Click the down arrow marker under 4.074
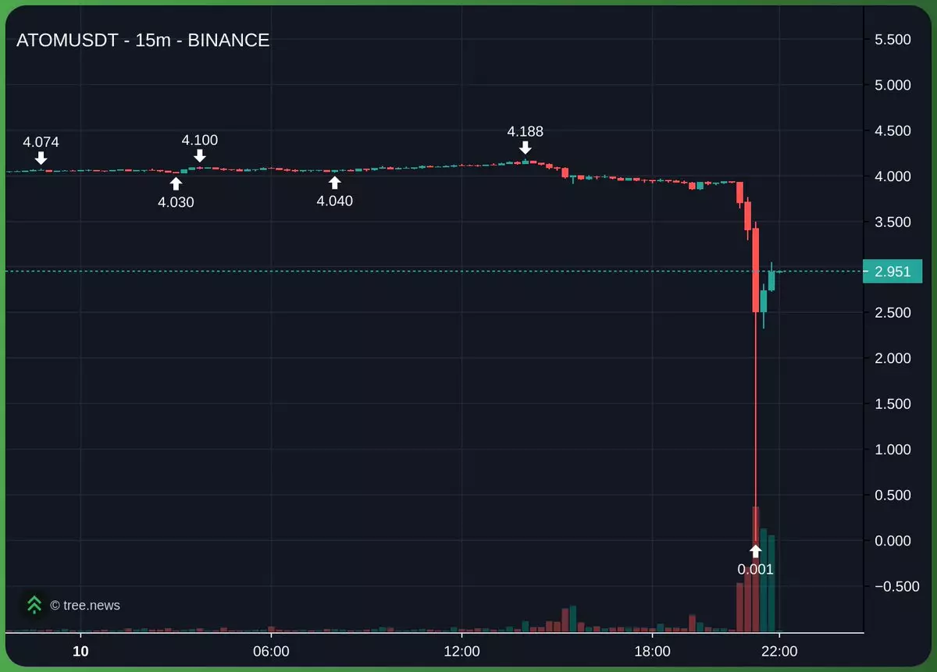 pos(41,158)
